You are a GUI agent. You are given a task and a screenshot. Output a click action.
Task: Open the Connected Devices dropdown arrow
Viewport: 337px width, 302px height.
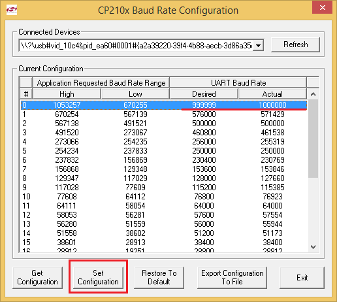(x=259, y=46)
